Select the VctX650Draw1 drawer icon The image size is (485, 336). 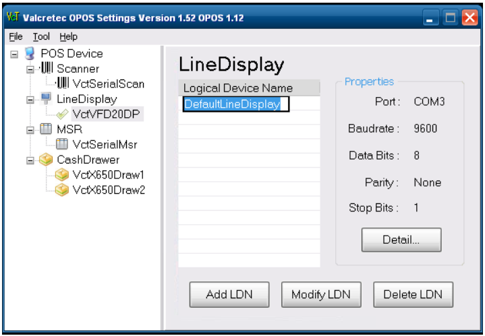pyautogui.click(x=62, y=175)
